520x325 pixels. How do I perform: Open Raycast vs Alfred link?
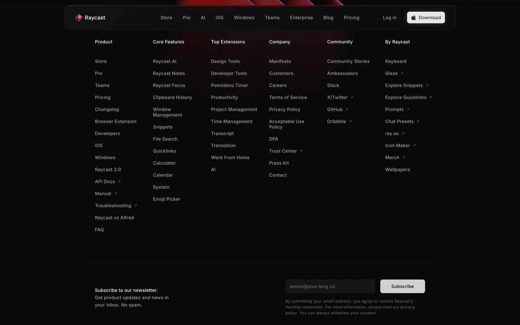click(114, 218)
